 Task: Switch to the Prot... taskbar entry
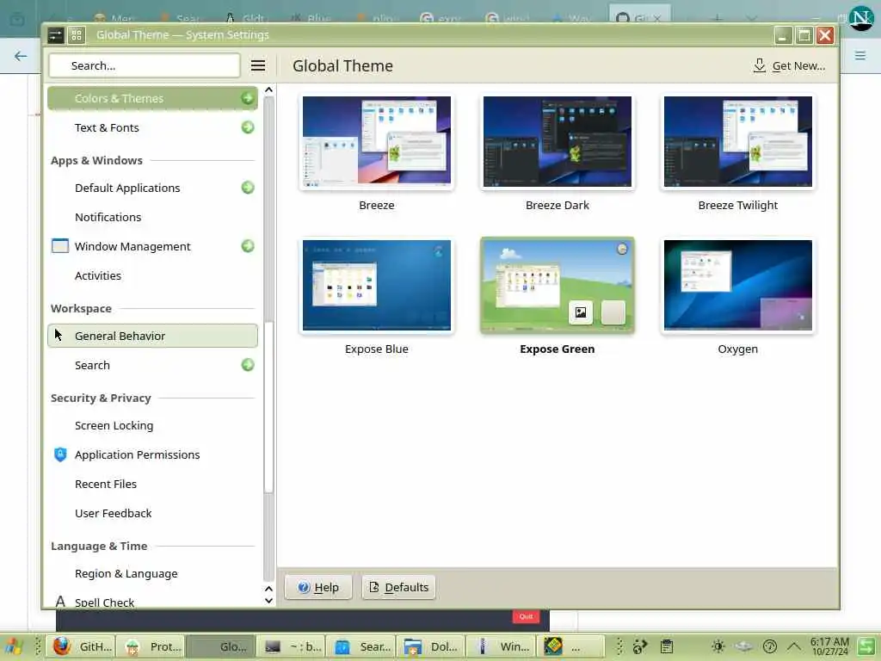(x=151, y=646)
